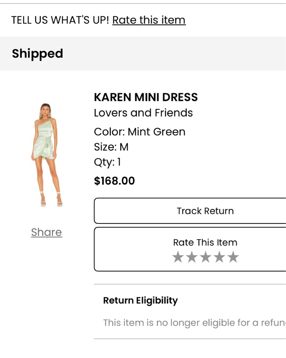Screen dimensions: 286x358
Task: Click the Return Eligibility heading
Action: [140, 300]
